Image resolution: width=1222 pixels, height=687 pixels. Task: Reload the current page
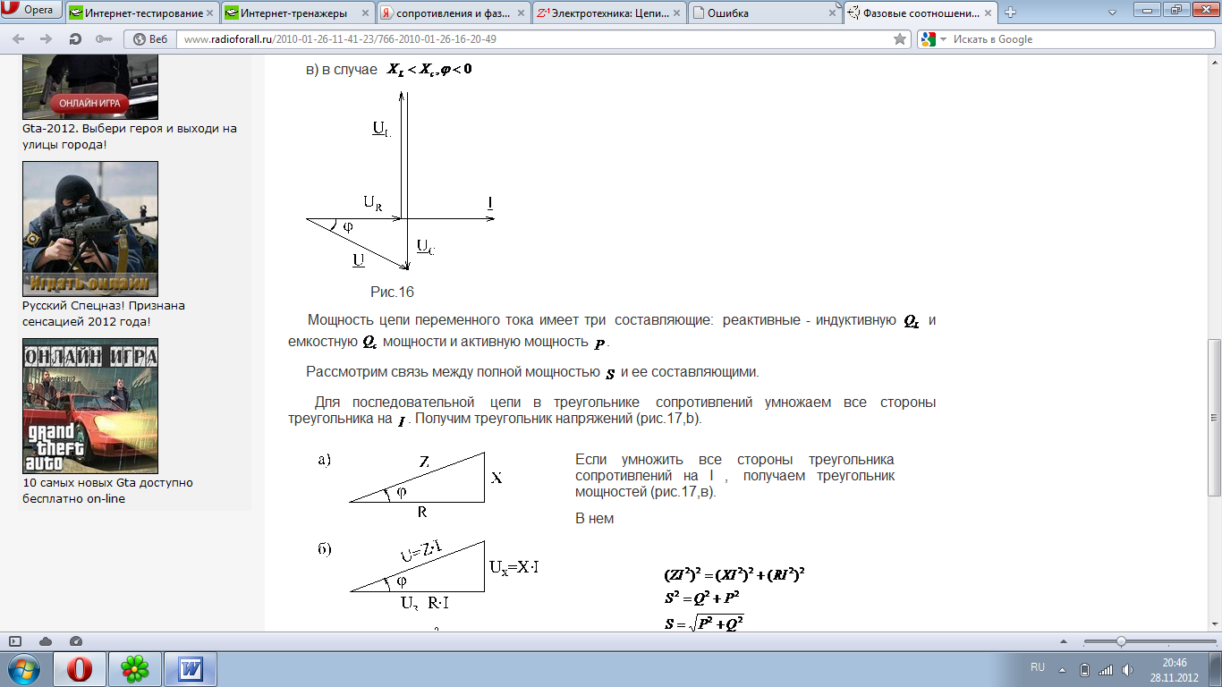[75, 39]
